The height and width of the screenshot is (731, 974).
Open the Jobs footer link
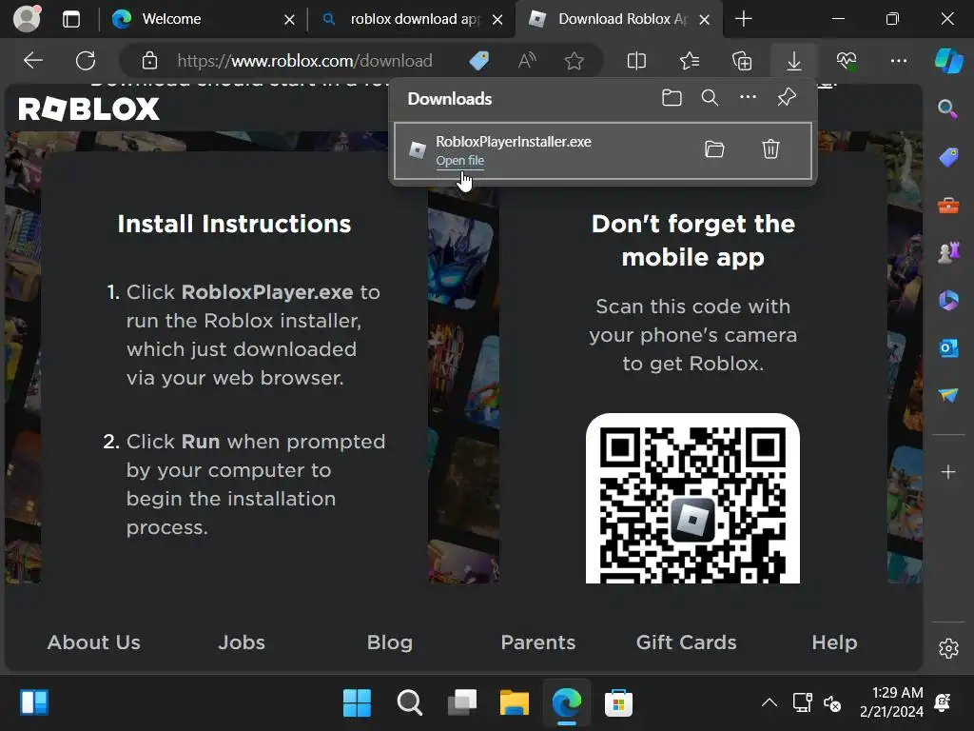click(242, 642)
